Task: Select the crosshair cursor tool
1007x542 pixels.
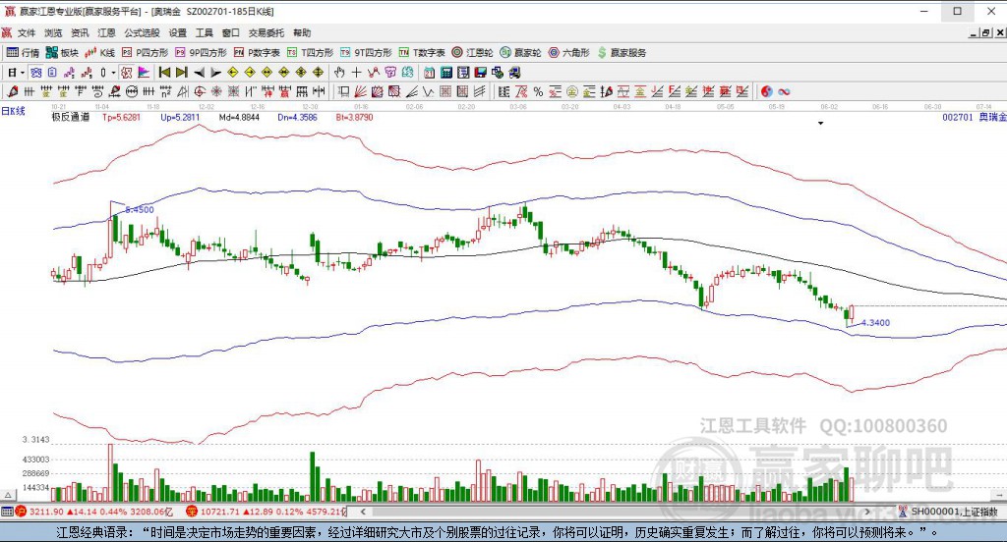Action: 356,73
